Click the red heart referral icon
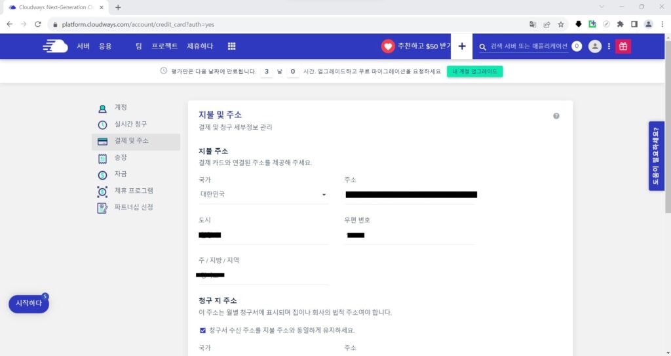The width and height of the screenshot is (671, 356). (388, 47)
